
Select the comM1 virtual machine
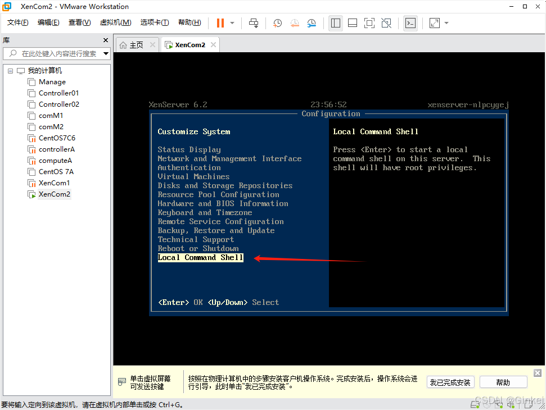point(51,116)
